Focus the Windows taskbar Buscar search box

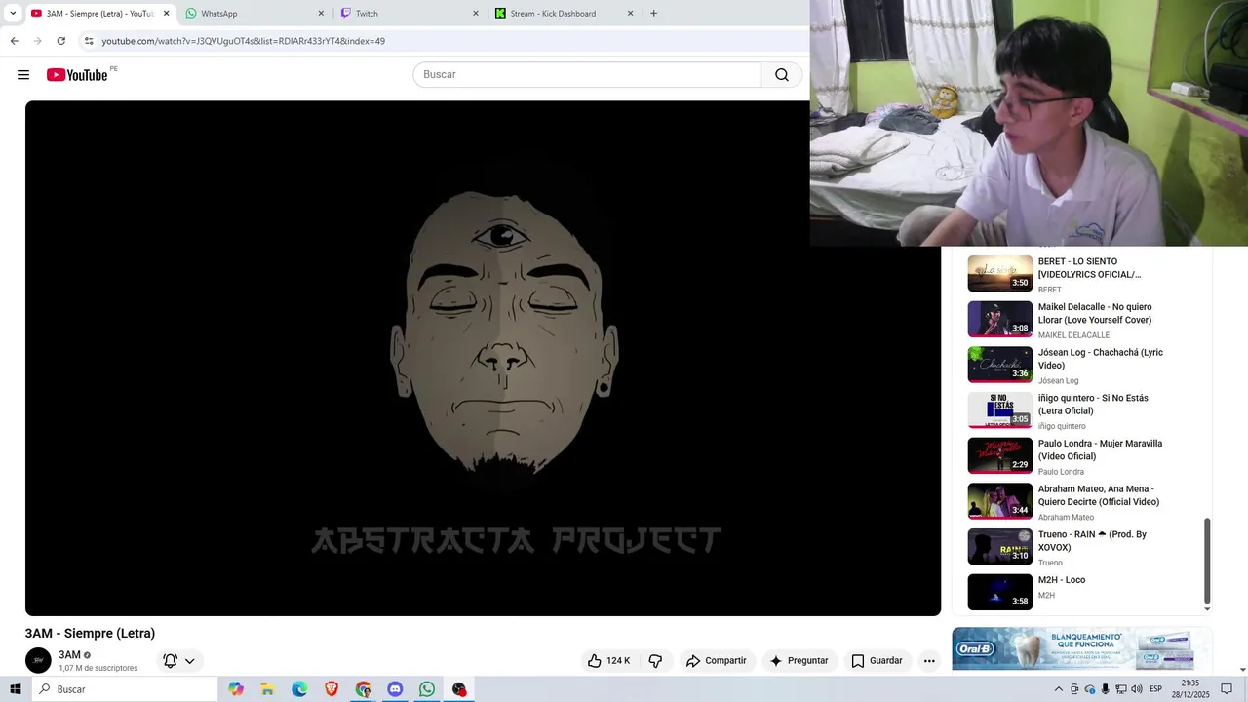coord(125,689)
